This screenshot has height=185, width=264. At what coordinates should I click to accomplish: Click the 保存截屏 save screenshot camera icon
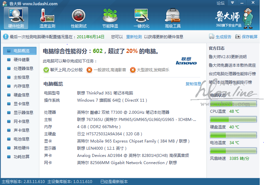[x=238, y=37]
